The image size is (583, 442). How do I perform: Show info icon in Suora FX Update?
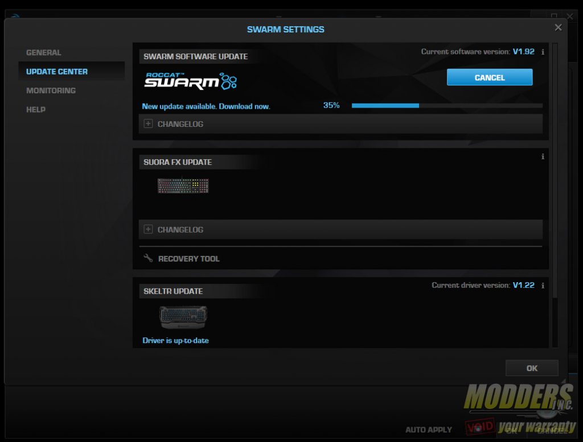point(543,156)
